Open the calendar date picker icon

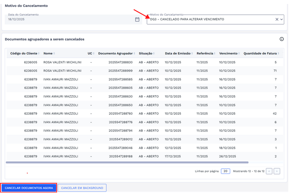[137, 19]
